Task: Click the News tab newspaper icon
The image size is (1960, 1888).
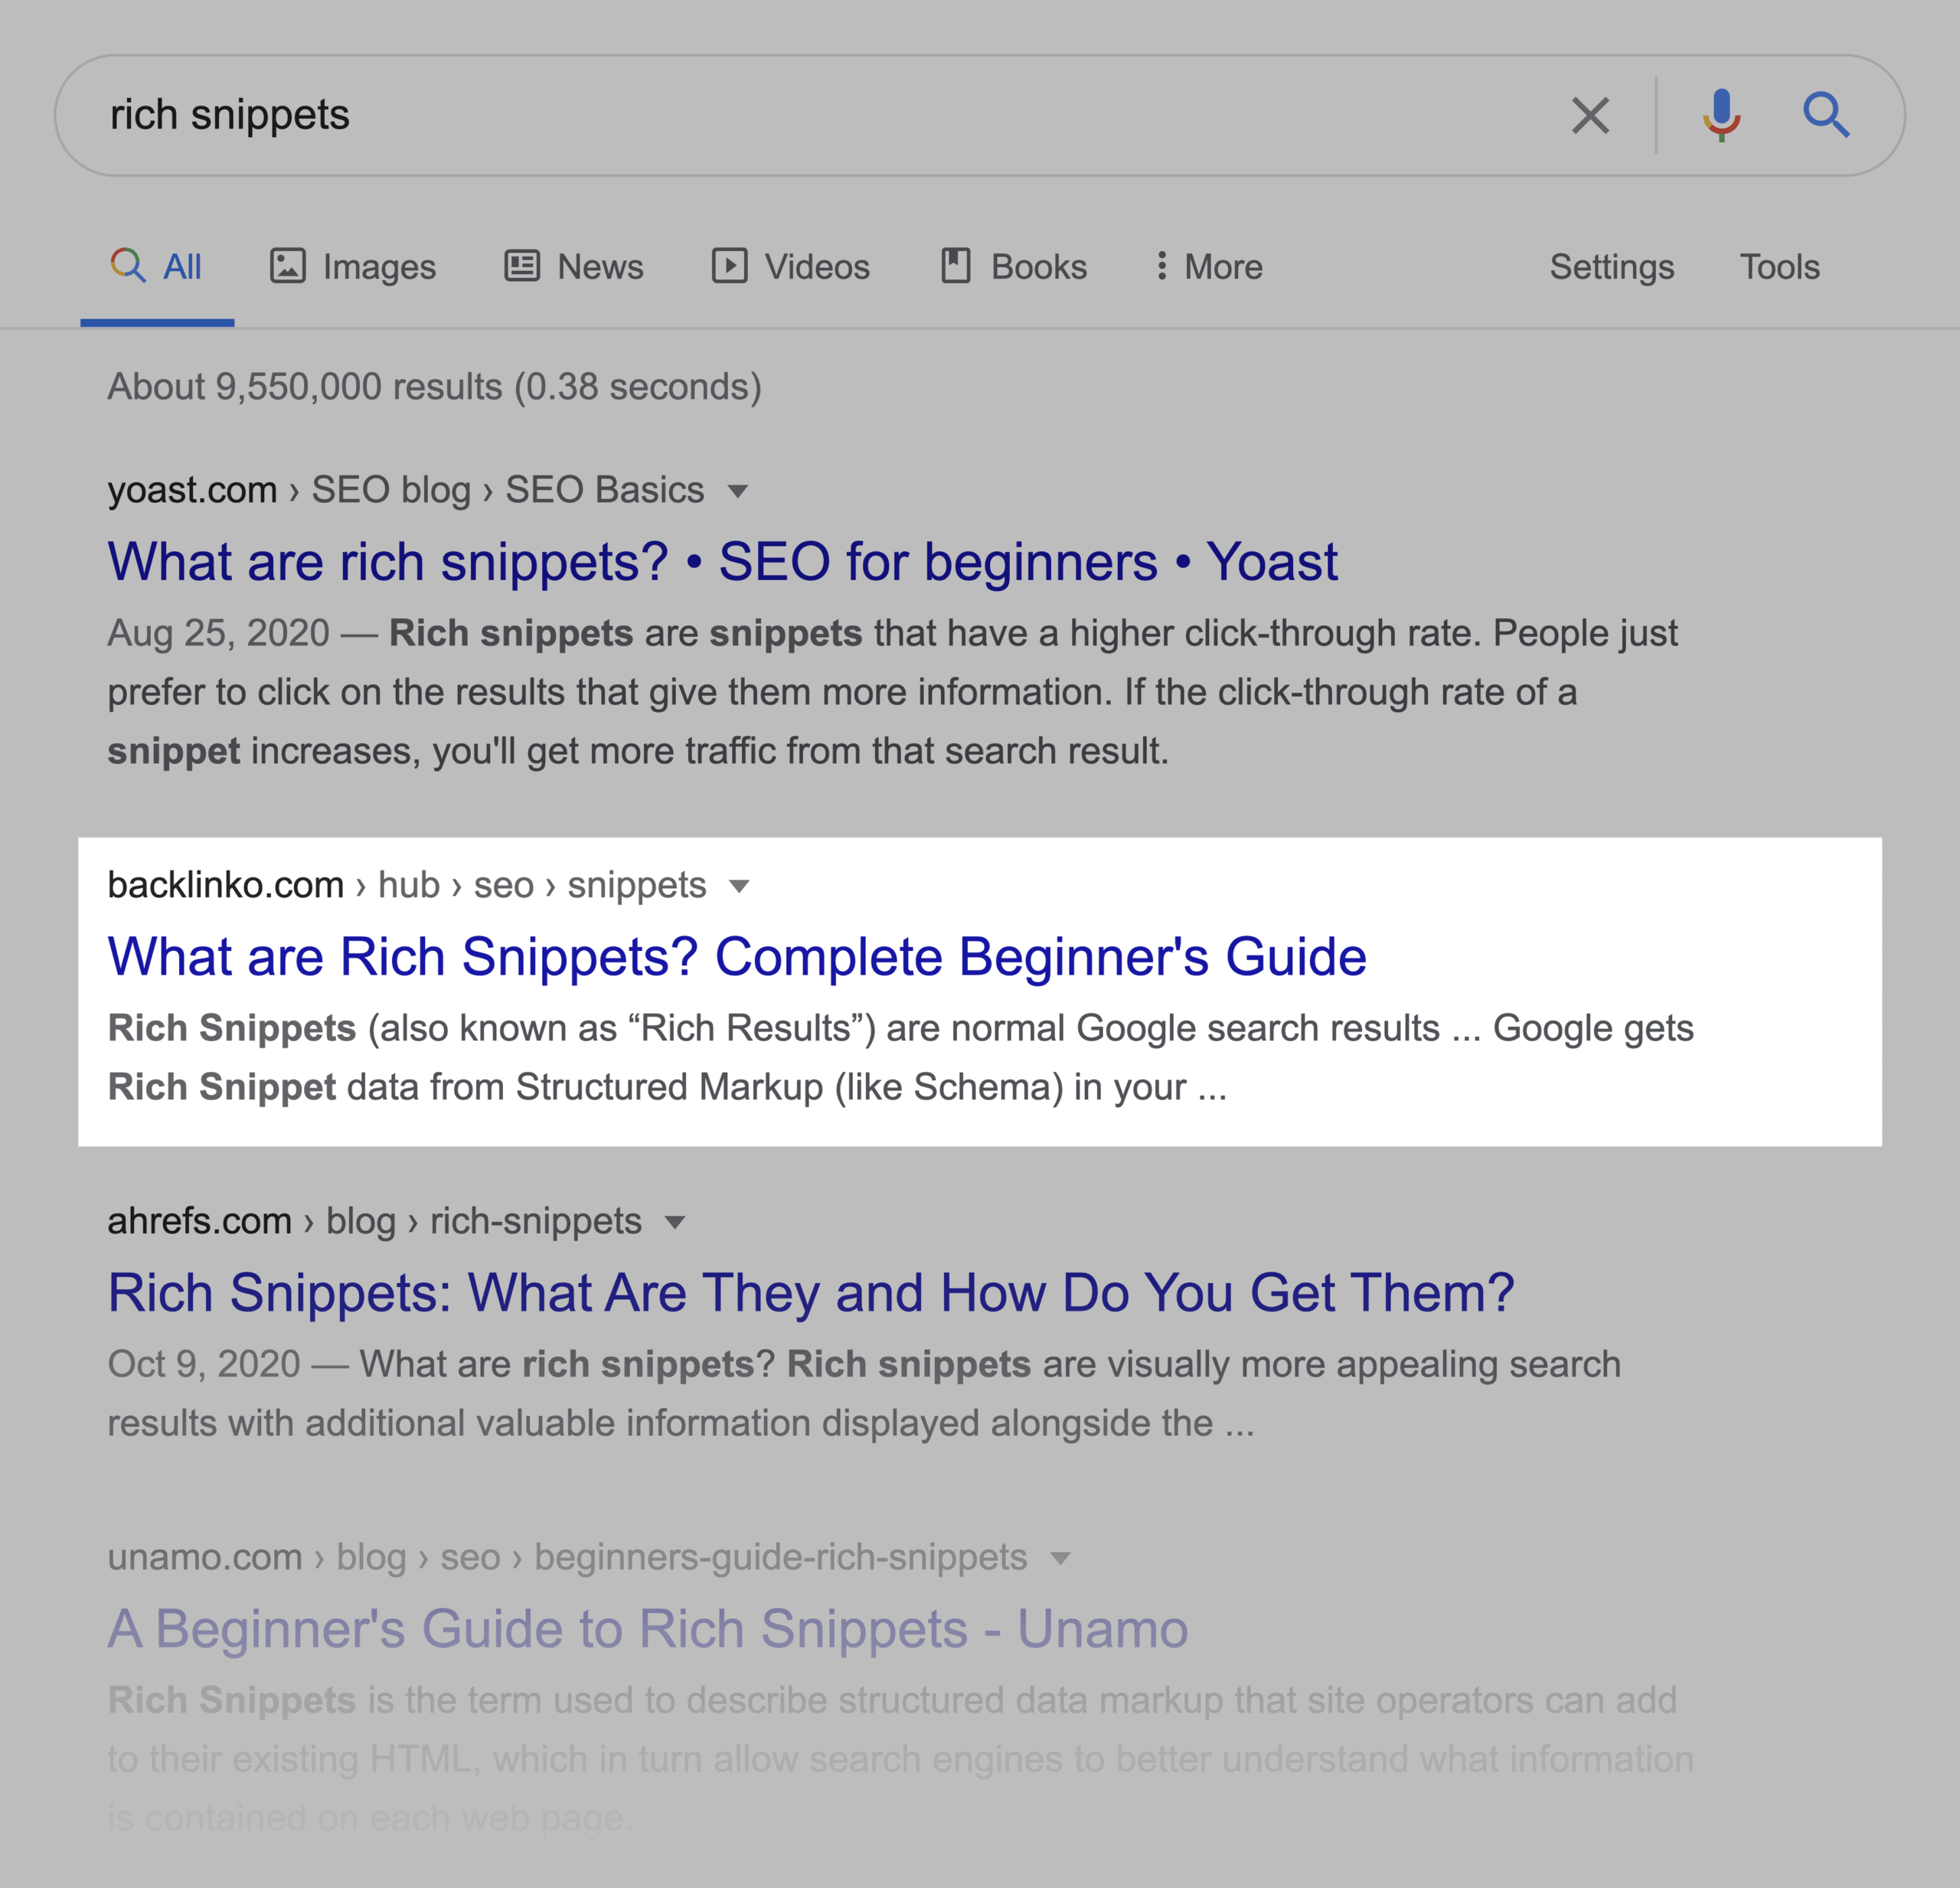Action: [x=522, y=266]
